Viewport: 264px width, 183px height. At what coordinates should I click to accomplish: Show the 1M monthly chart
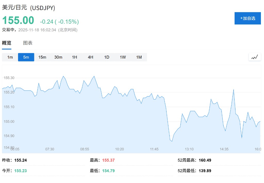click(x=139, y=57)
